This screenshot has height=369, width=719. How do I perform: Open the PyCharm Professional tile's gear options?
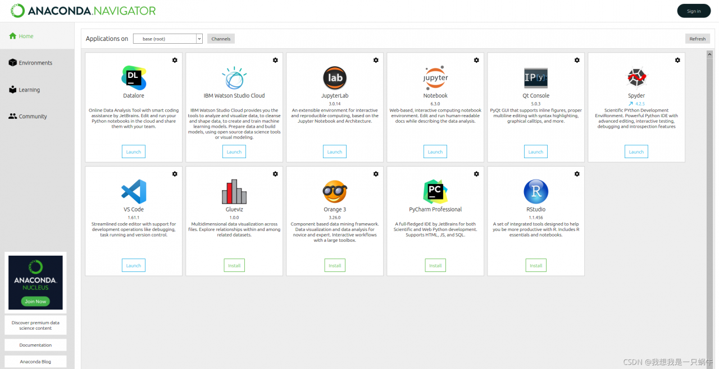pos(476,174)
